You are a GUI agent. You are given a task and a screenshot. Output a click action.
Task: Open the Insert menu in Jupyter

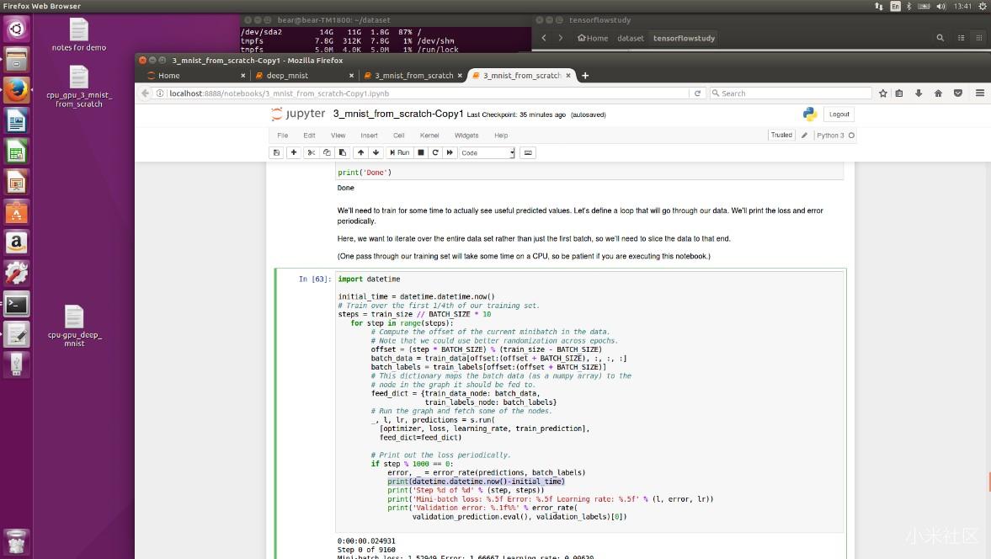tap(369, 136)
